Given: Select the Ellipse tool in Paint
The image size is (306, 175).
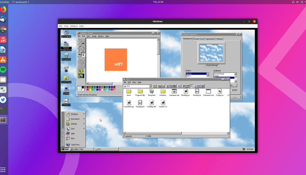Looking at the screenshot, I should 79,66.
